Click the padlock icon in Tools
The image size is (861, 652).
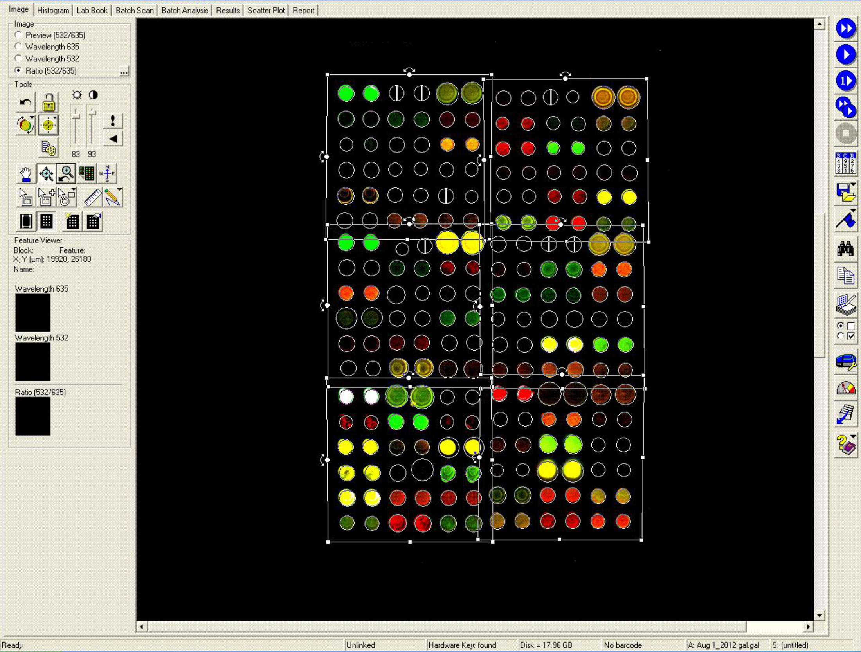pyautogui.click(x=49, y=103)
